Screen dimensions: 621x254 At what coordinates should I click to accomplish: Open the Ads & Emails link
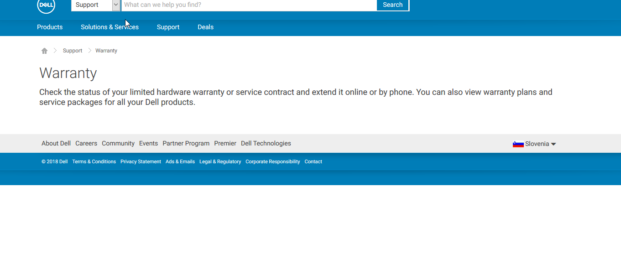pyautogui.click(x=180, y=161)
